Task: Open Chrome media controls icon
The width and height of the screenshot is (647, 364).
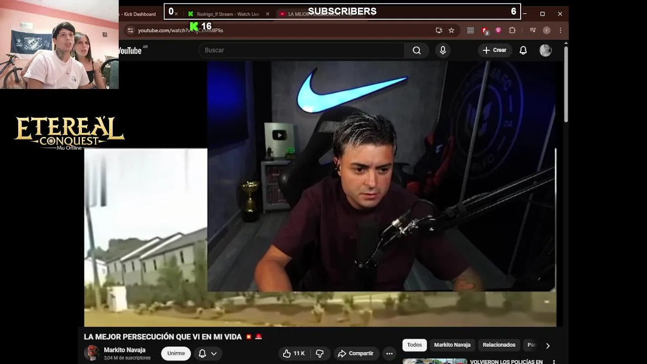Action: [x=532, y=30]
